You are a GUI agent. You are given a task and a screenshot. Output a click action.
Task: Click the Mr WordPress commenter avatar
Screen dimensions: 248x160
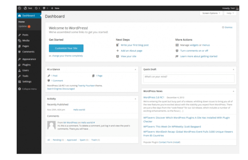click(x=52, y=125)
